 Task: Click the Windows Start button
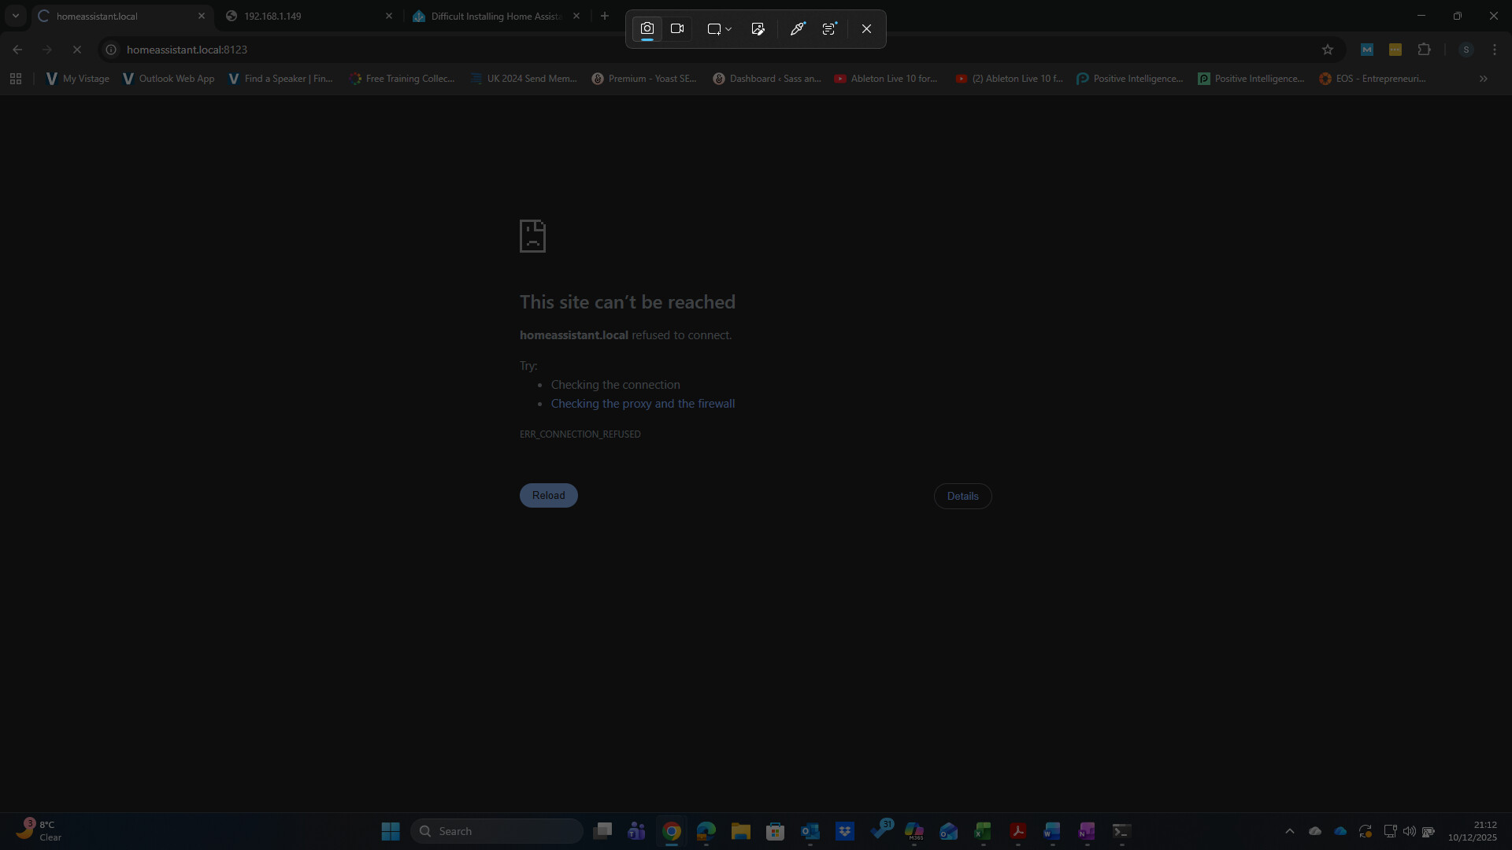391,831
